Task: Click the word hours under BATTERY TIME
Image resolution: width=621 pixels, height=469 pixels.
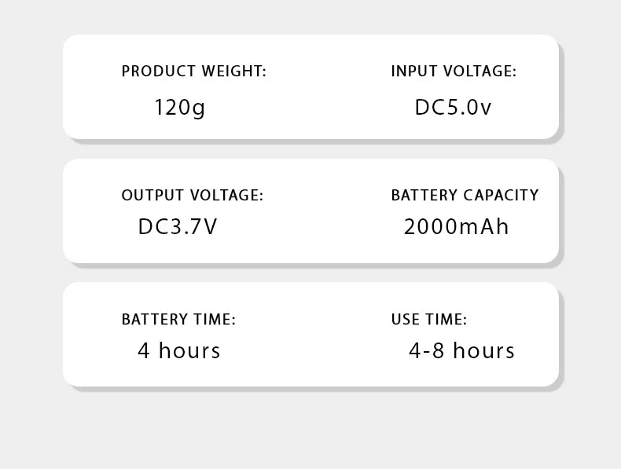Action: (189, 350)
